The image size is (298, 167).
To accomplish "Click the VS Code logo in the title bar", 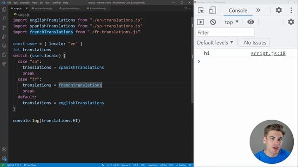I will point(3,3).
